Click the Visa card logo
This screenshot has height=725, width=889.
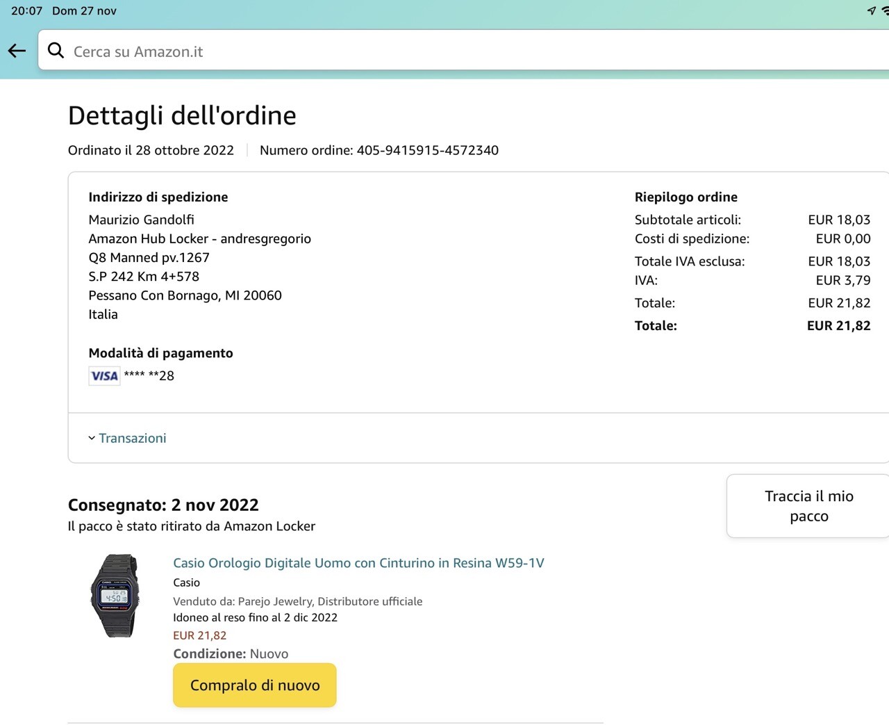click(x=104, y=376)
